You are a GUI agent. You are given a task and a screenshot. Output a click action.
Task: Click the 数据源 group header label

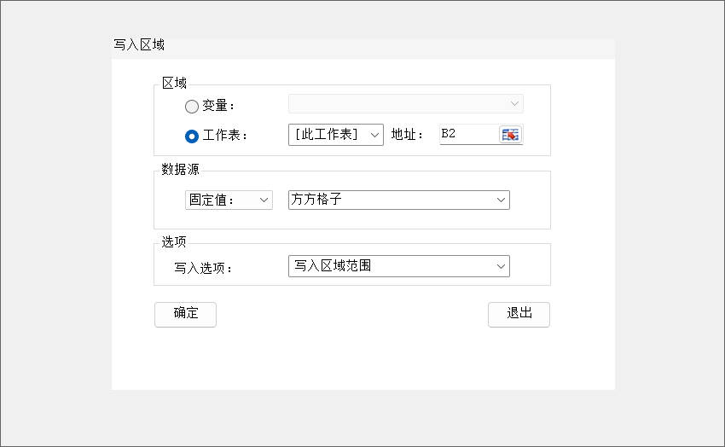[x=180, y=170]
